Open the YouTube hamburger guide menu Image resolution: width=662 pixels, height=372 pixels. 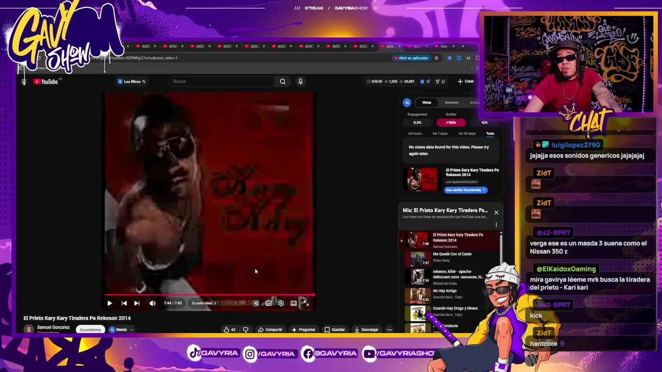tap(24, 82)
